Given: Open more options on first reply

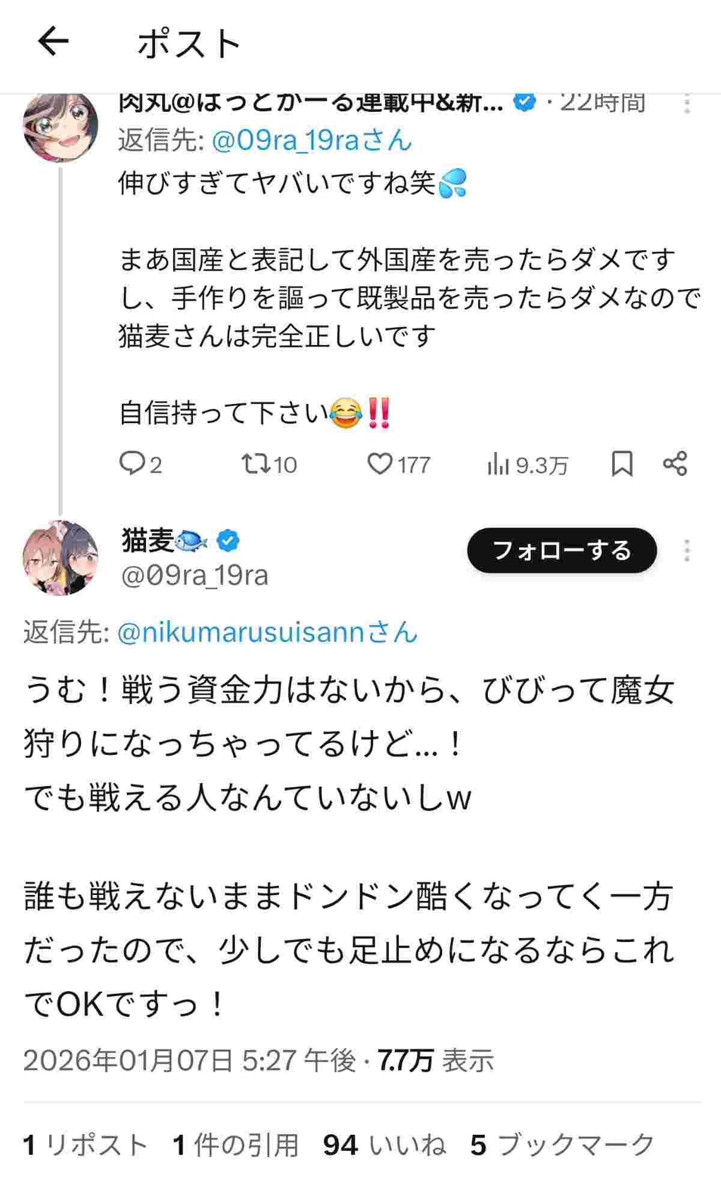Looking at the screenshot, I should click(x=687, y=104).
